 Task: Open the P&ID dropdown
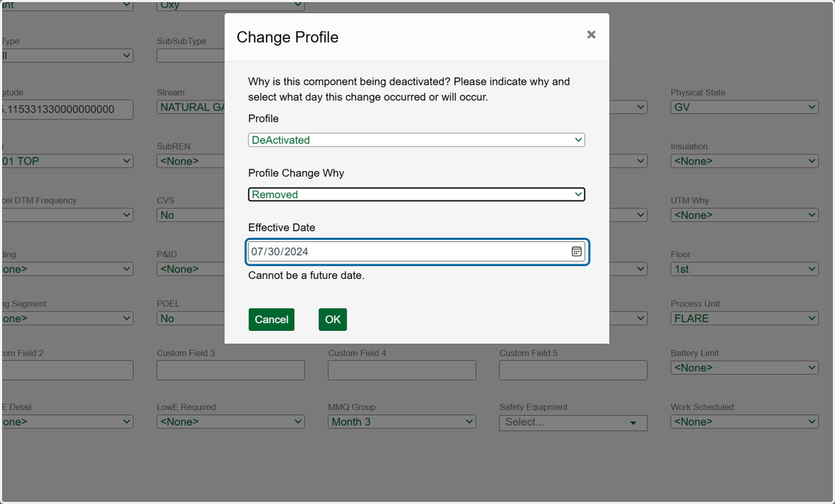(191, 268)
